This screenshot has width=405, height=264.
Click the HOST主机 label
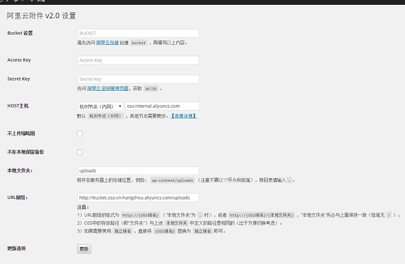(x=18, y=106)
